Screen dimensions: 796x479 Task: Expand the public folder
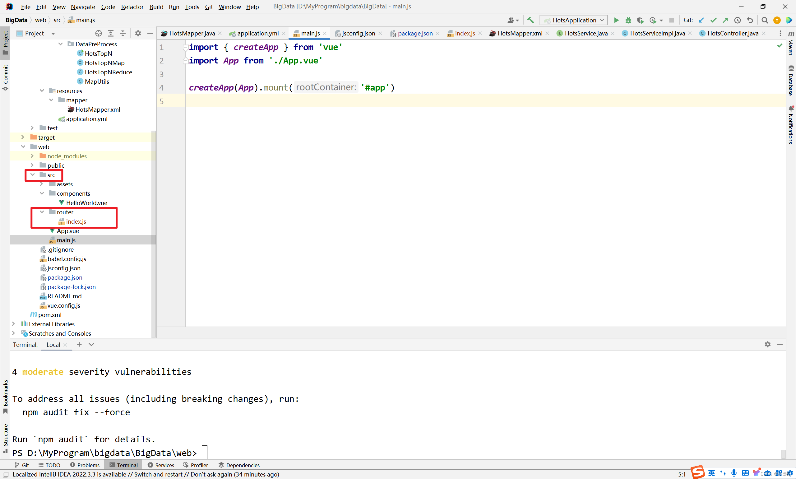[32, 165]
